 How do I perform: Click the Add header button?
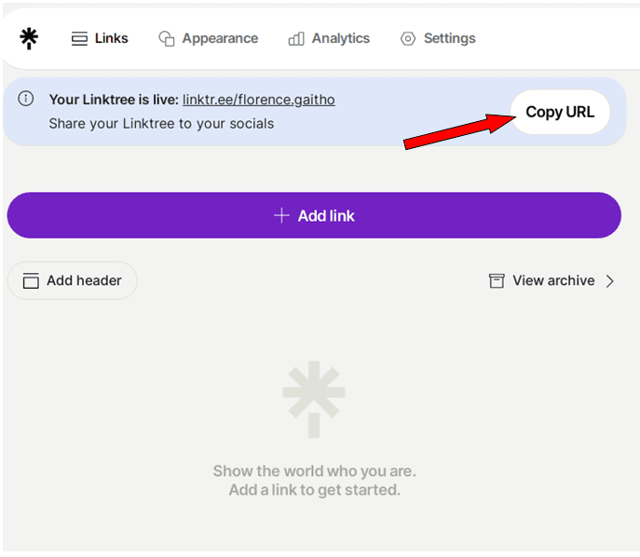click(73, 280)
